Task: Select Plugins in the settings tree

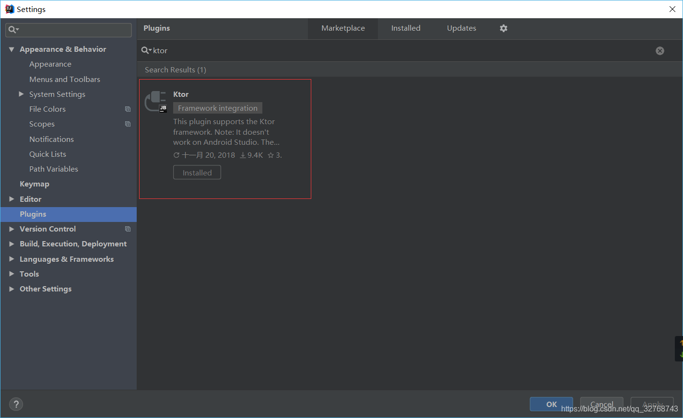Action: (x=69, y=214)
